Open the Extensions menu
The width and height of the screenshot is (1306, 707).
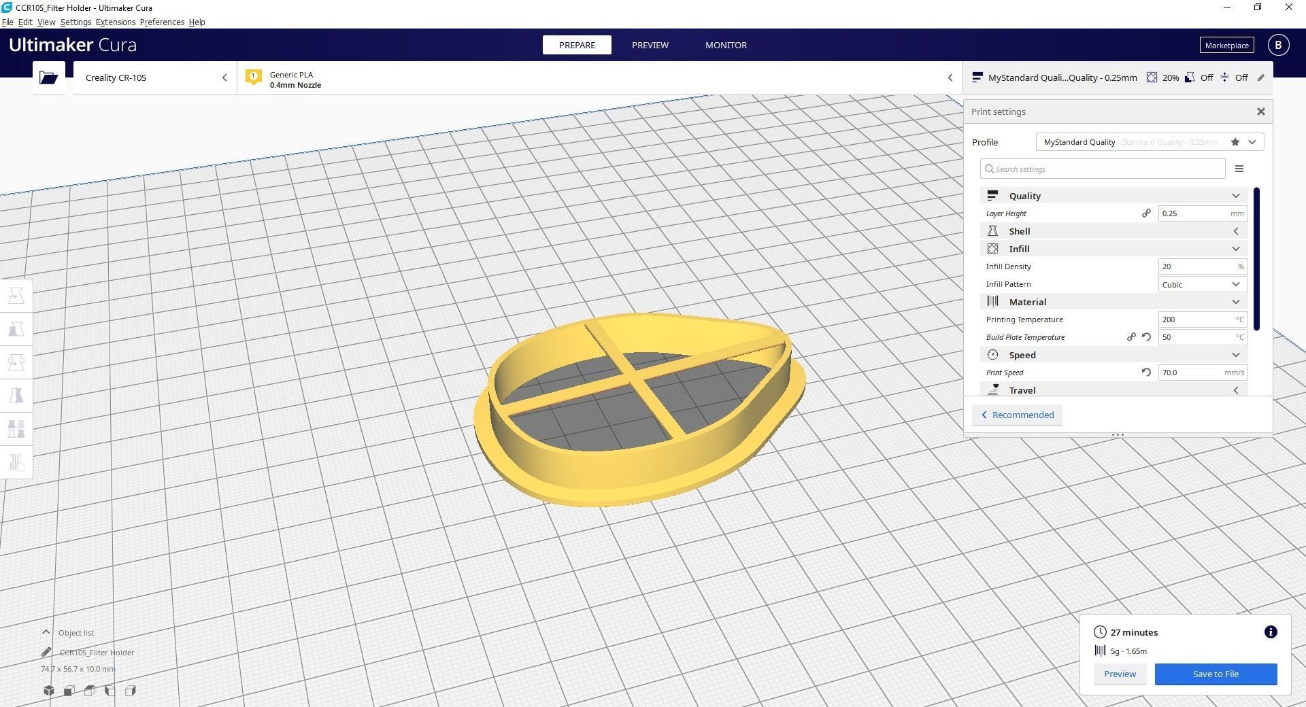click(x=116, y=22)
